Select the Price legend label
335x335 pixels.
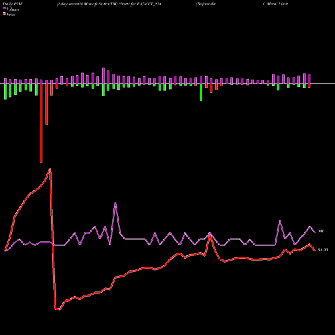point(11,15)
